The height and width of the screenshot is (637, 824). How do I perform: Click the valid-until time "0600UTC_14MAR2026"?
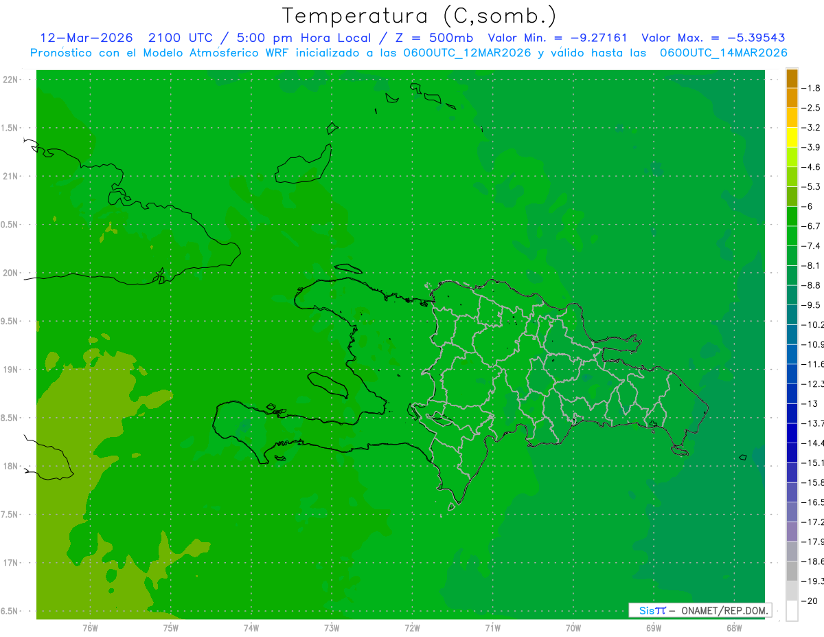pyautogui.click(x=723, y=53)
